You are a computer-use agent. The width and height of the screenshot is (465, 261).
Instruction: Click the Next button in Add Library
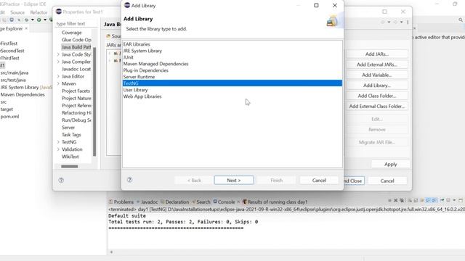(234, 181)
